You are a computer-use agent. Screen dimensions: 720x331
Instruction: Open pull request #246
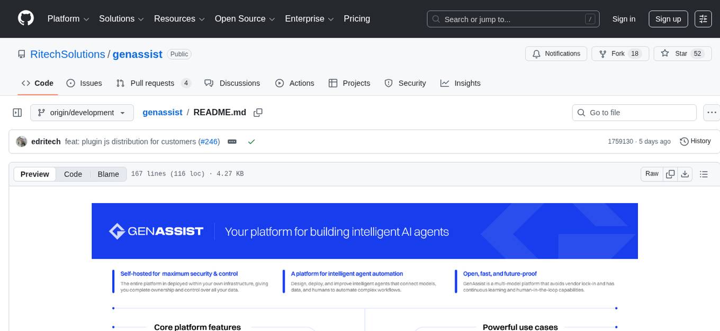tap(210, 141)
